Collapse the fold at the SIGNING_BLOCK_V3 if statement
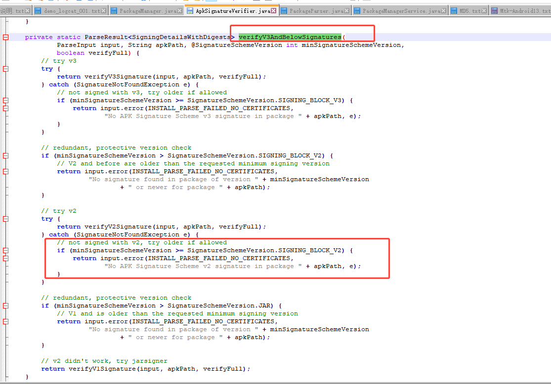Viewport: 551px width, 384px height. pyautogui.click(x=5, y=100)
